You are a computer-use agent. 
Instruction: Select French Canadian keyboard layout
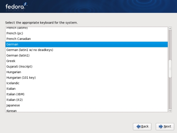(87, 39)
